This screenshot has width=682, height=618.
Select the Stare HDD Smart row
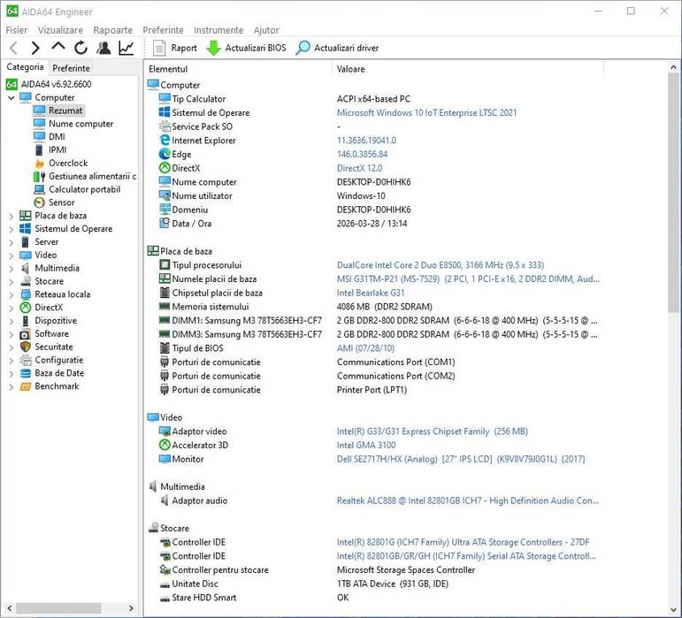click(374, 598)
